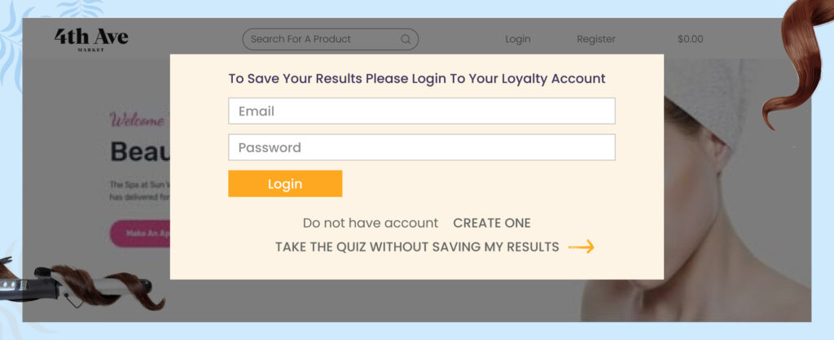Click the bold 'Beau' headline behind the popup
Viewport: 834px width, 340px height.
pyautogui.click(x=139, y=151)
